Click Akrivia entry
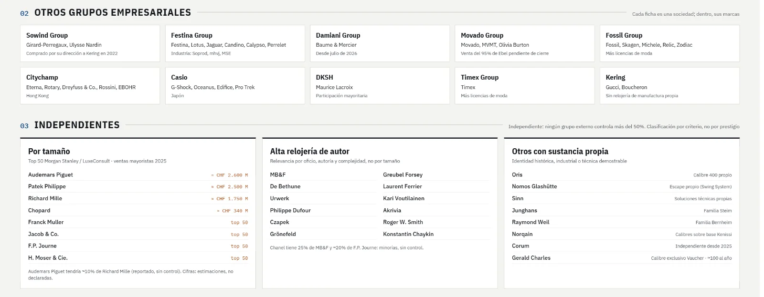This screenshot has height=297, width=764. click(392, 210)
